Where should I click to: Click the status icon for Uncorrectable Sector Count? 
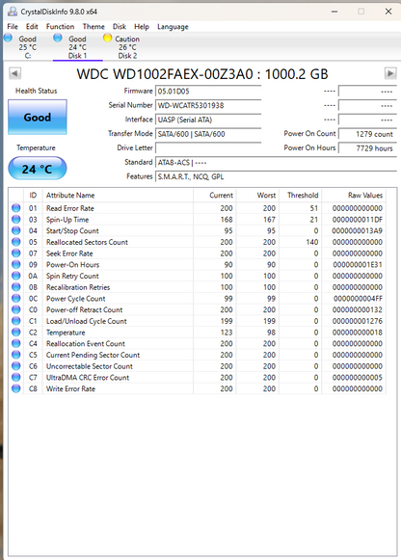tap(16, 366)
